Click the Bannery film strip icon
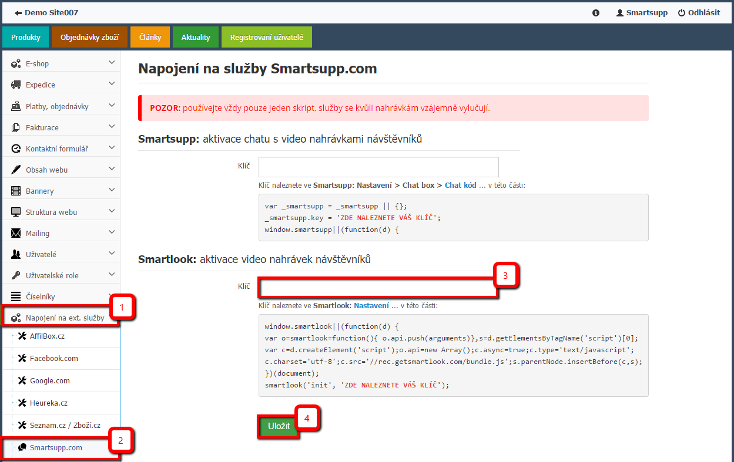The height and width of the screenshot is (462, 734). [x=16, y=191]
